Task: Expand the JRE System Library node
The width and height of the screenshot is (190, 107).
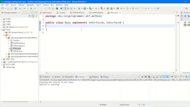Action: (x=4, y=32)
